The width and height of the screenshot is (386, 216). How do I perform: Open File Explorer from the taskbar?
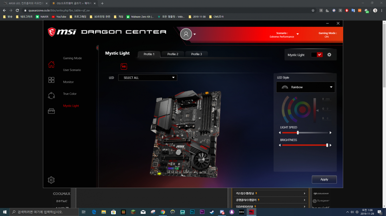click(x=104, y=212)
